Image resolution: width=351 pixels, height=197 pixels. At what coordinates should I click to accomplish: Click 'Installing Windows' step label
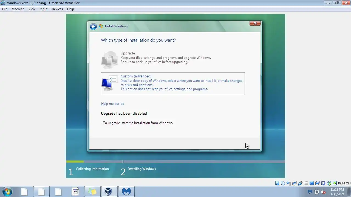click(x=142, y=169)
